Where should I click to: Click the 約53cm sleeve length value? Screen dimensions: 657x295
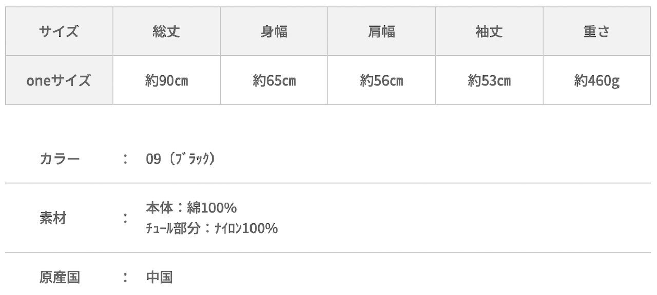click(x=489, y=81)
